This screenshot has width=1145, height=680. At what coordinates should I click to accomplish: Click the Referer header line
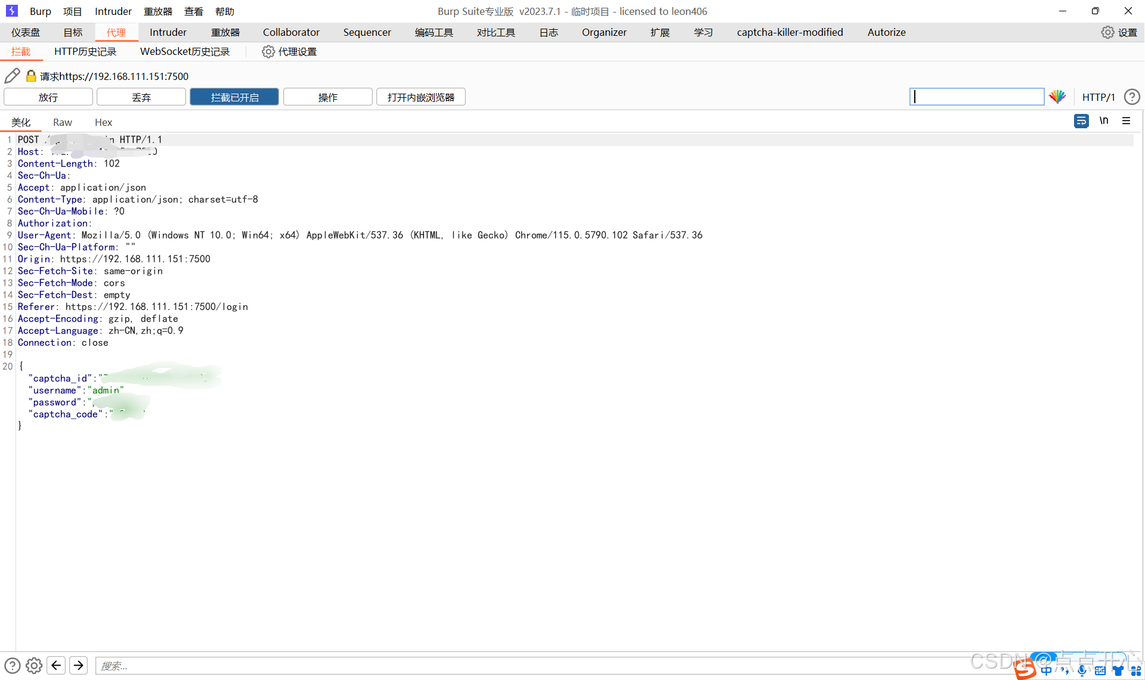(x=132, y=307)
